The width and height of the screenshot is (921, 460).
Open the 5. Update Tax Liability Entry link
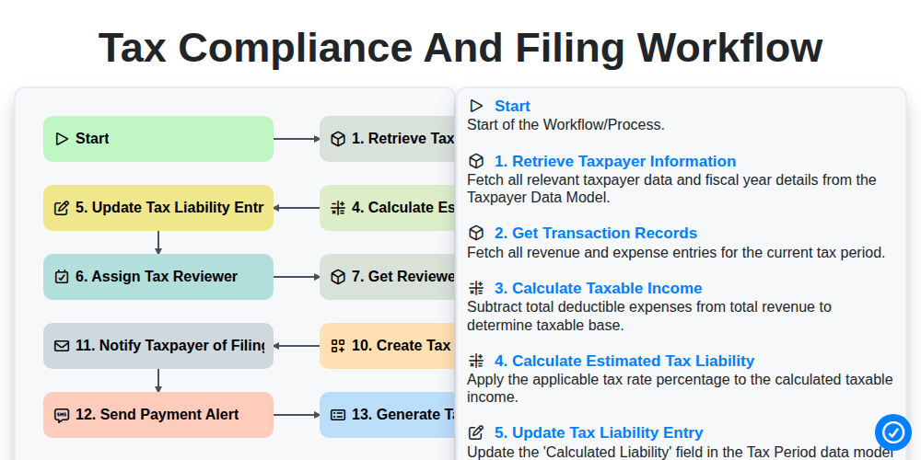[x=599, y=433]
